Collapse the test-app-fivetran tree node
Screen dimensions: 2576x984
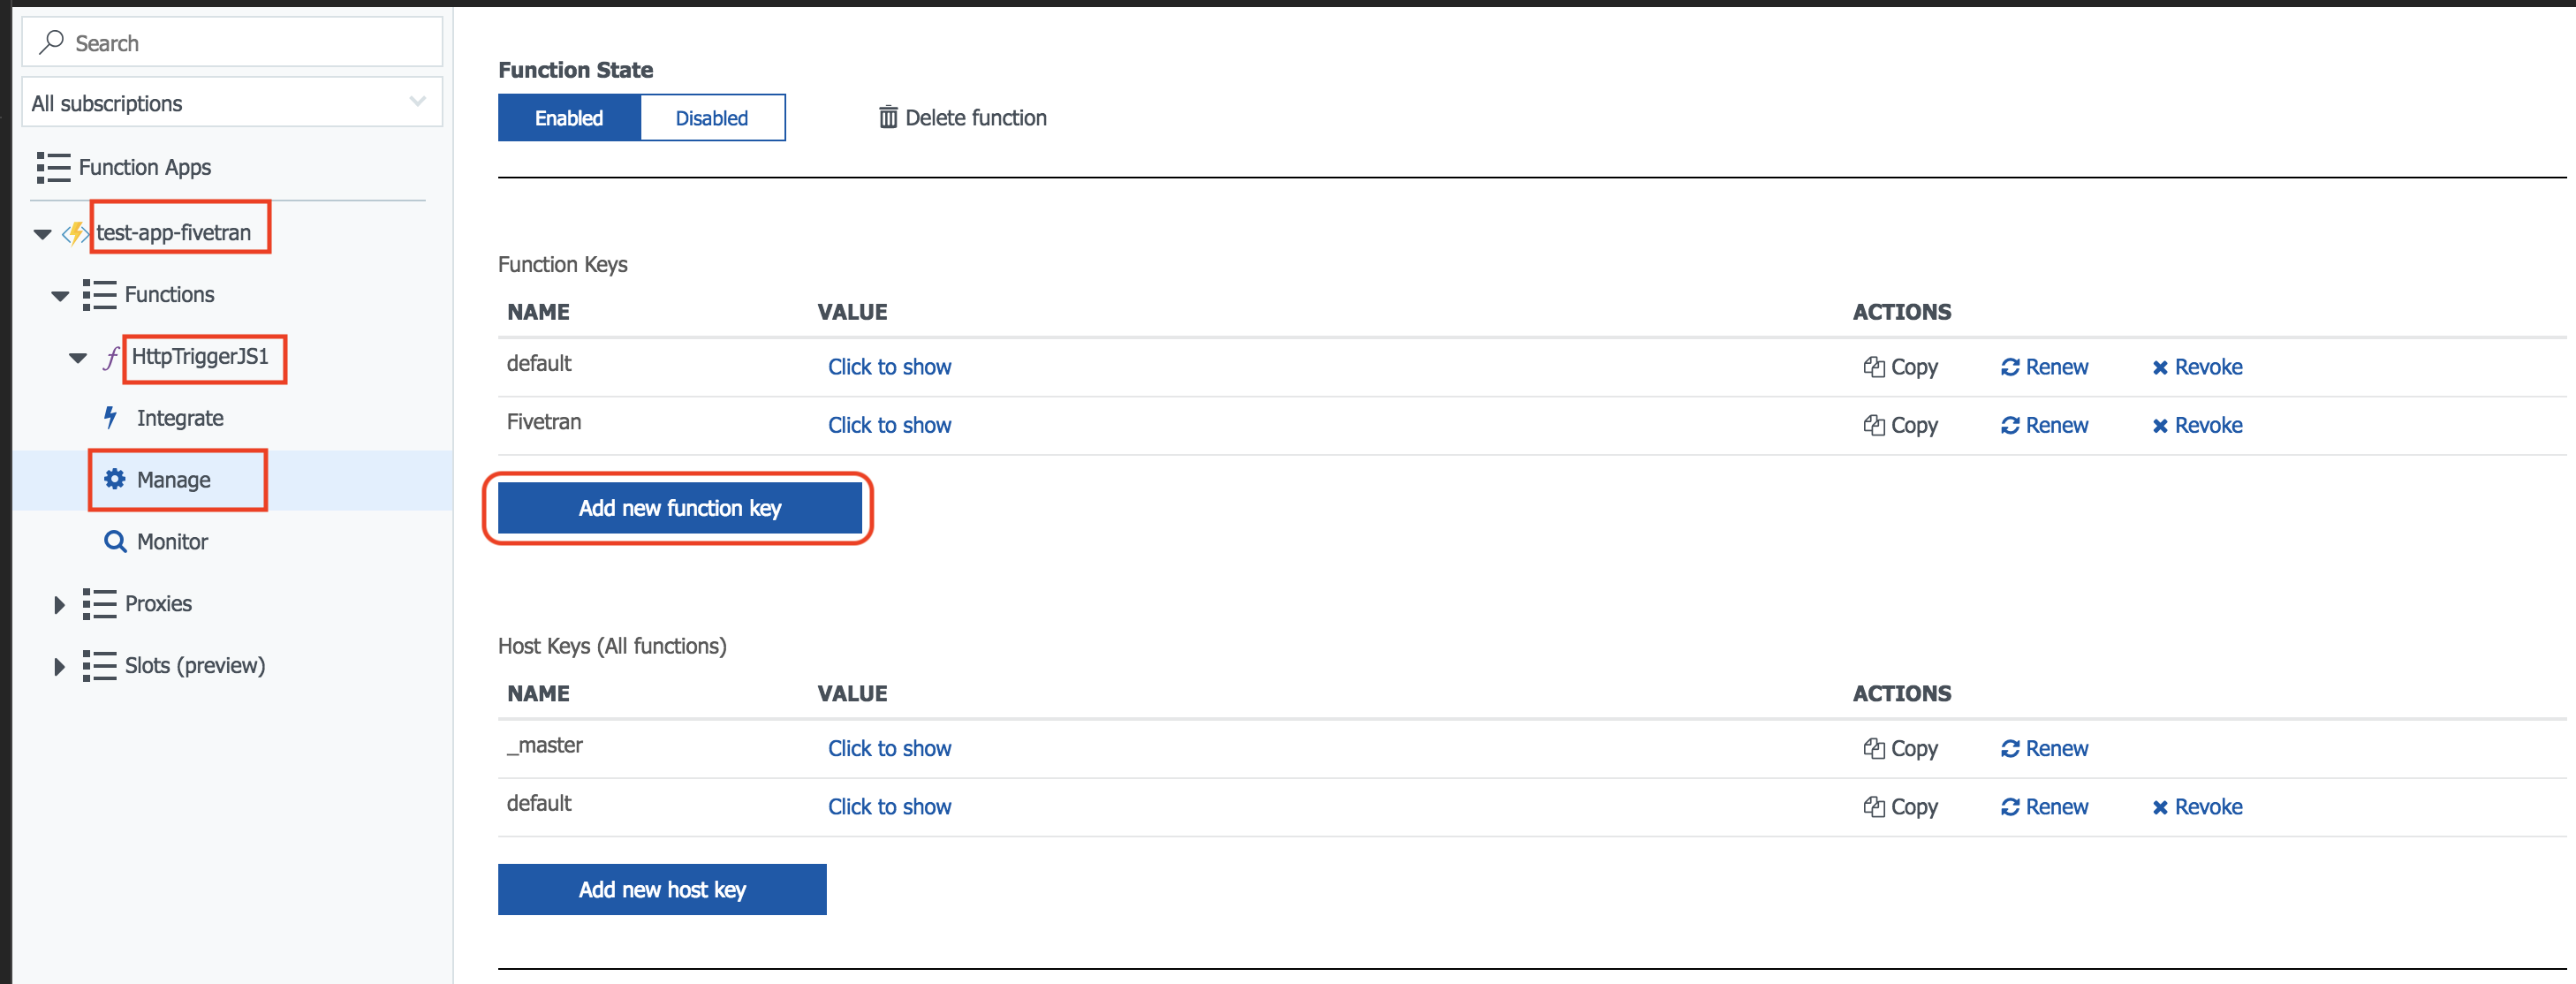[x=42, y=234]
